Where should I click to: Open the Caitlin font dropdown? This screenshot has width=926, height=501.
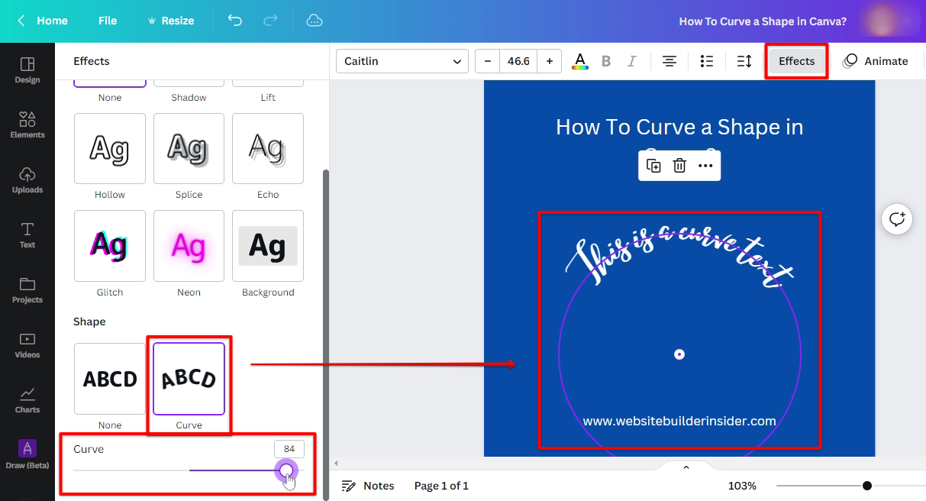click(402, 61)
